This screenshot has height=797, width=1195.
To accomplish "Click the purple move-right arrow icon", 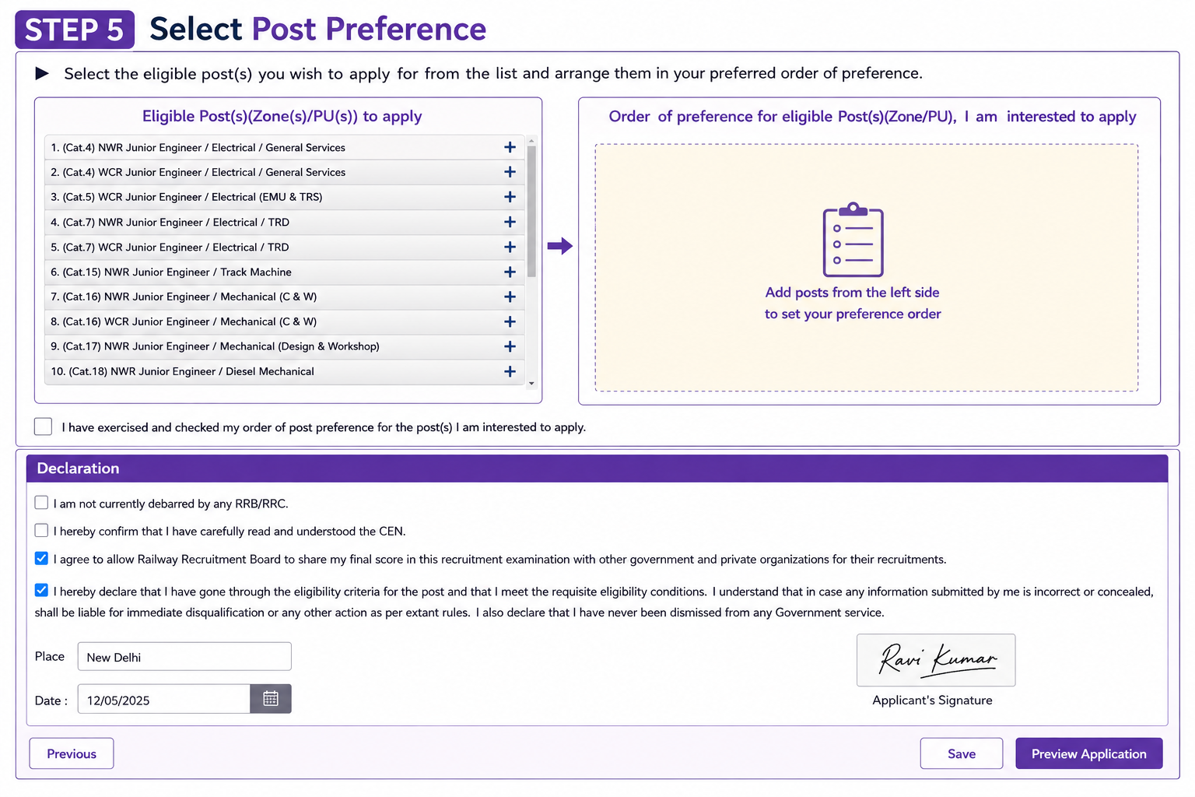I will click(560, 246).
